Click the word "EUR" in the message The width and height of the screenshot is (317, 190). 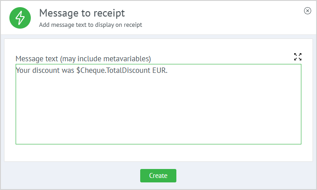(x=159, y=70)
